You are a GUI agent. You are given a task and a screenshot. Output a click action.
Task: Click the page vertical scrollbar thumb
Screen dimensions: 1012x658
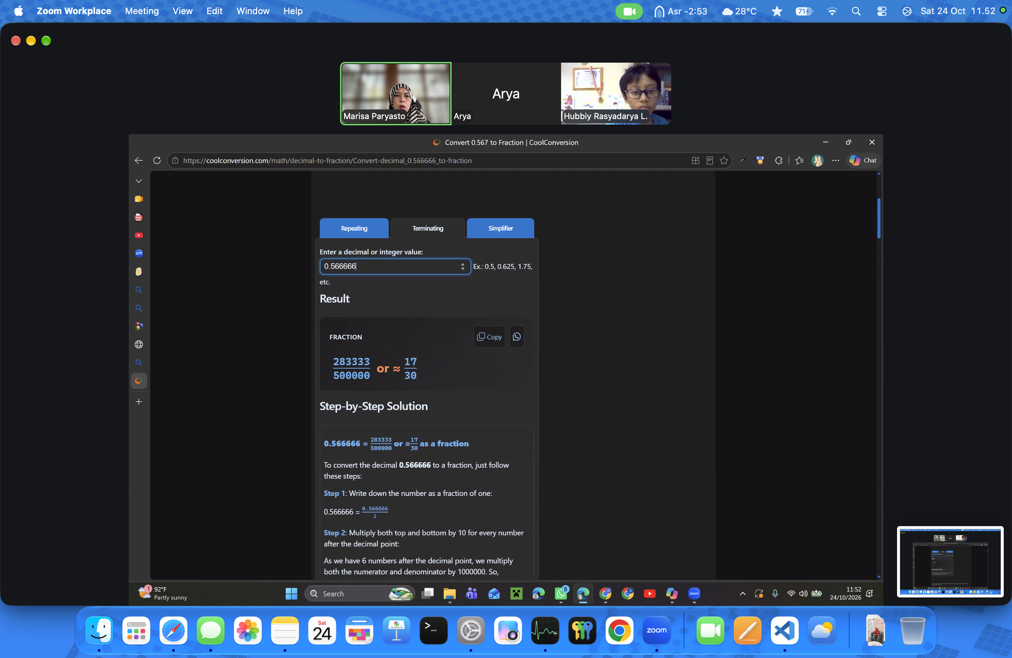[878, 218]
